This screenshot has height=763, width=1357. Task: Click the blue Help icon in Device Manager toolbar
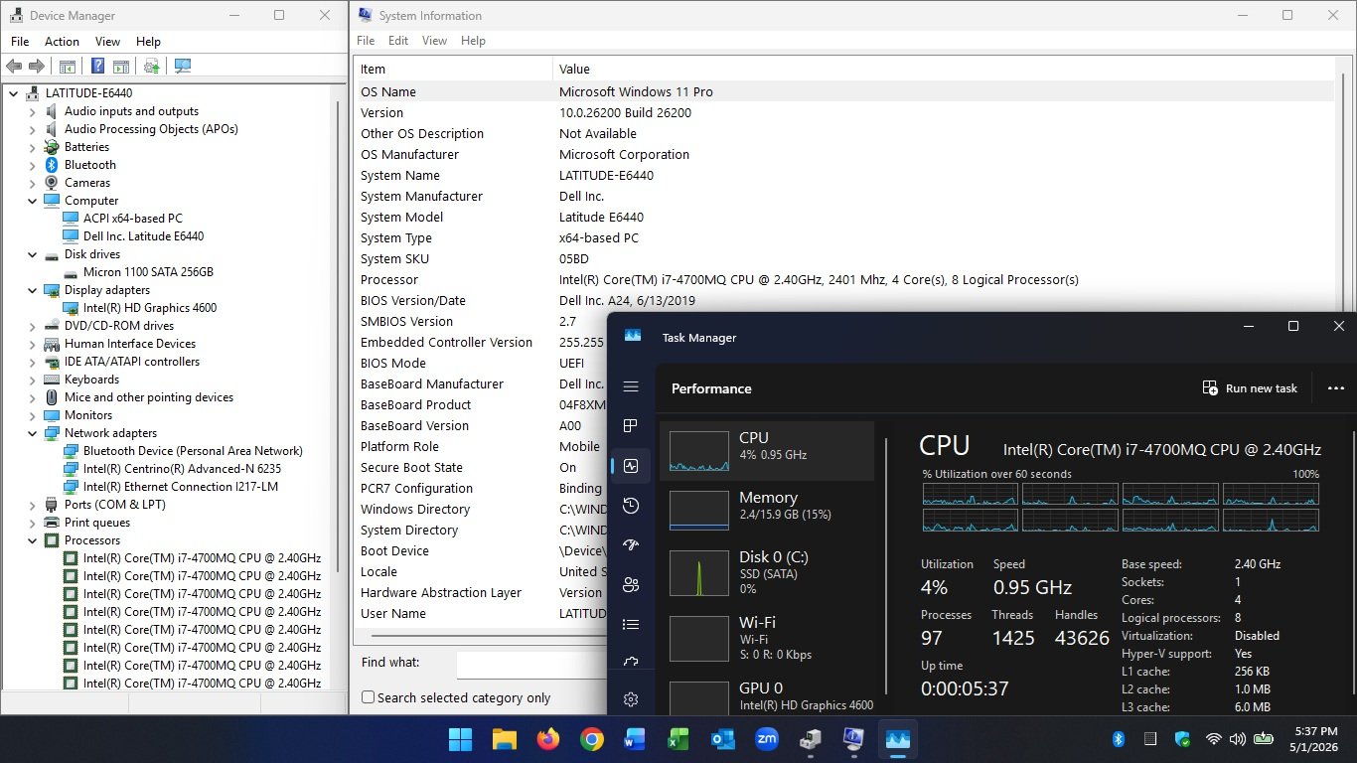(97, 67)
